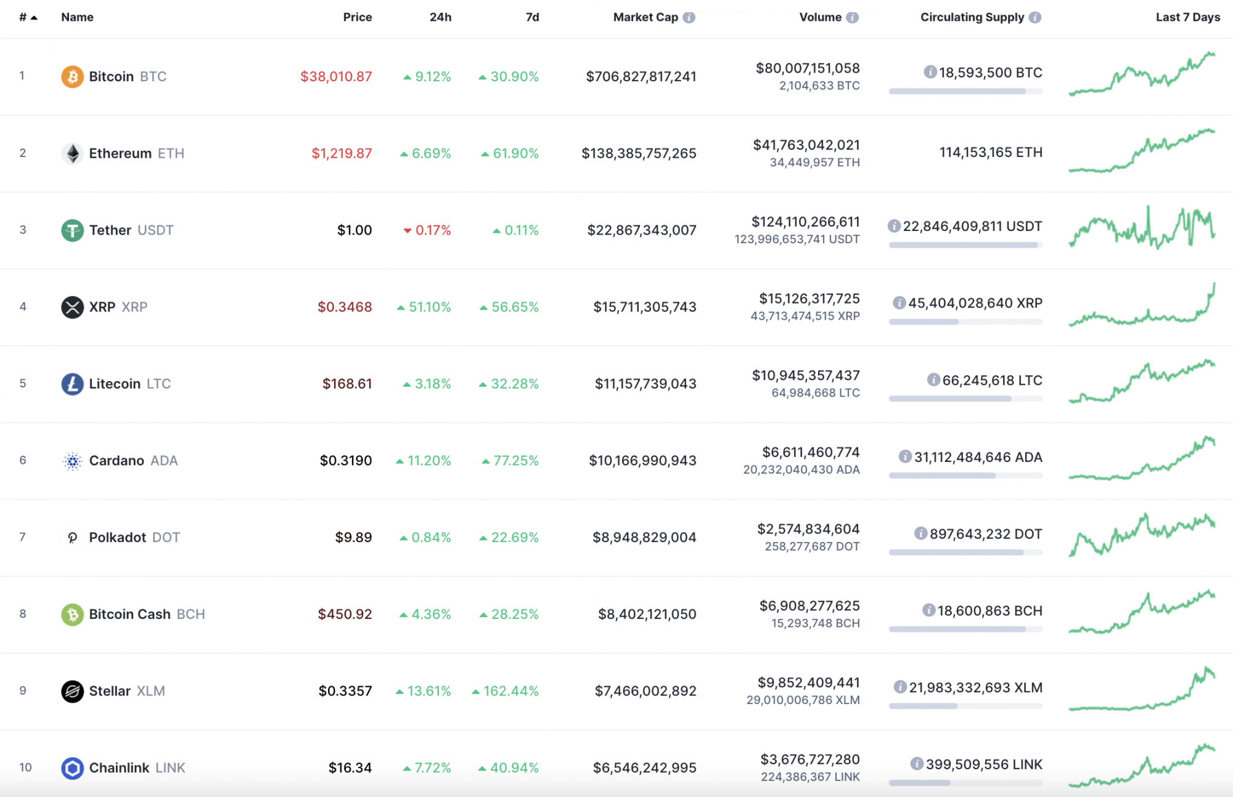
Task: Toggle sort order on the # rank column
Action: tap(26, 17)
